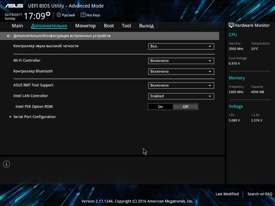Click the Hot Keys question mark icon
Image resolution: width=275 pixels, height=206 pixels.
point(83,15)
